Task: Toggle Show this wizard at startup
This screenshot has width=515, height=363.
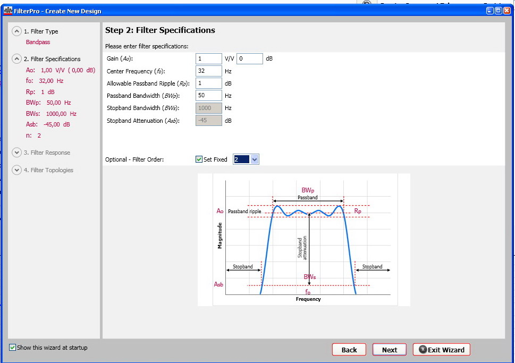Action: pyautogui.click(x=12, y=347)
